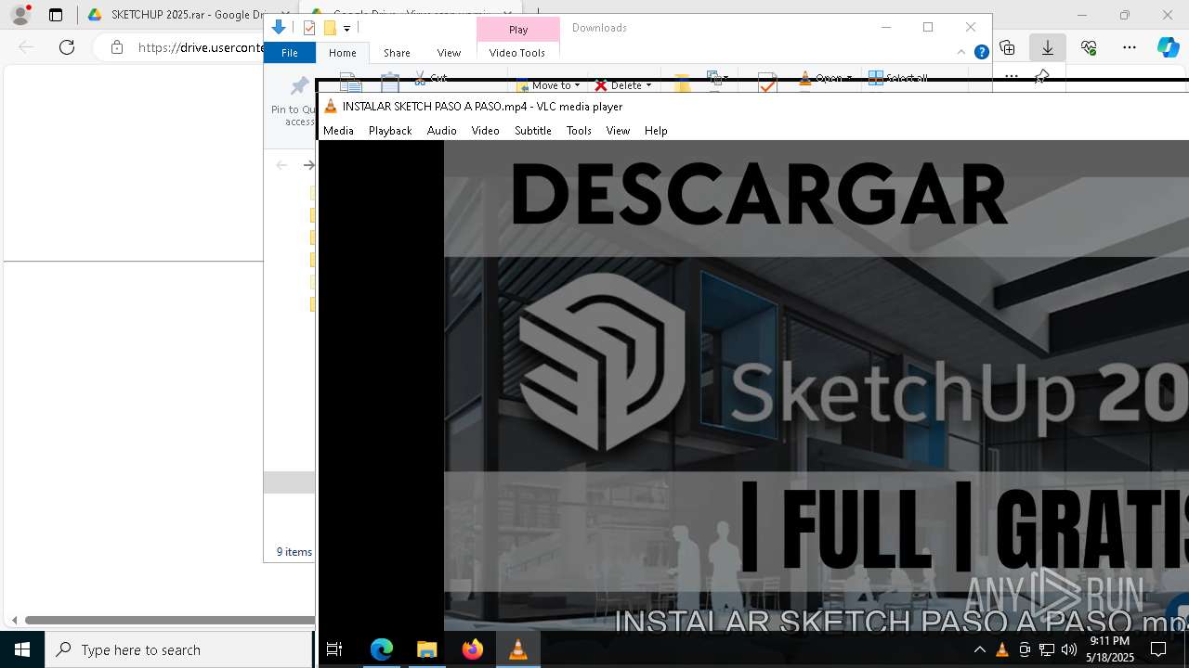
Task: Open the VLC Media menu
Action: (x=338, y=131)
